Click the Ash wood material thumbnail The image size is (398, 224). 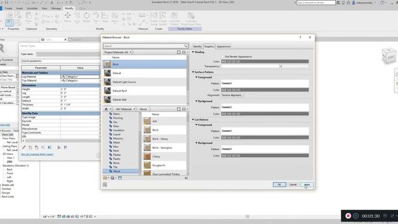[147, 121]
